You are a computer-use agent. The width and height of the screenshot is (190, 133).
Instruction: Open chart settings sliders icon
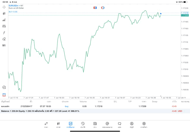[4, 26]
